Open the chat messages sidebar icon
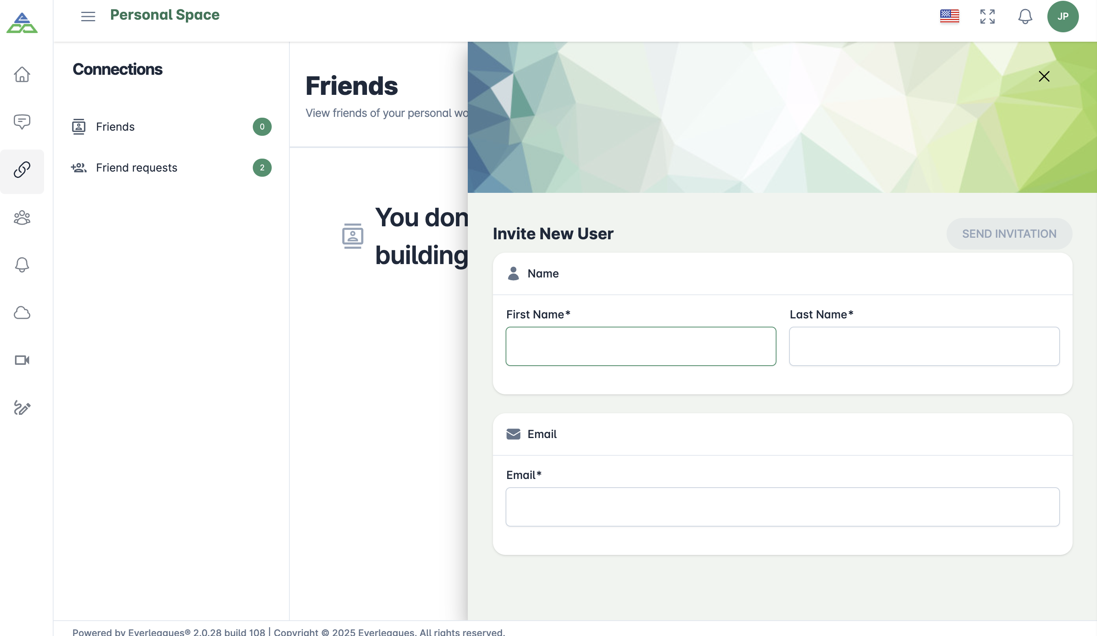 [22, 121]
